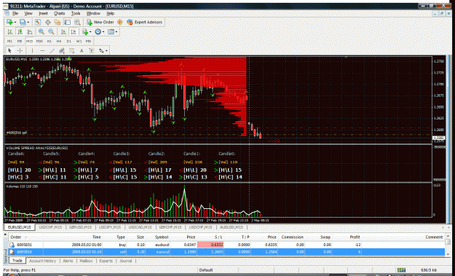Click the New Order button
This screenshot has height=276, width=455.
click(100, 22)
